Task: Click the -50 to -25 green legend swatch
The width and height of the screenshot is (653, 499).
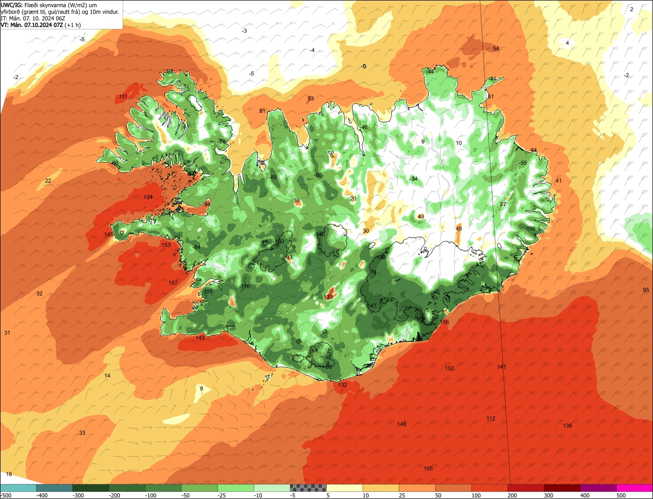Action: click(x=199, y=488)
